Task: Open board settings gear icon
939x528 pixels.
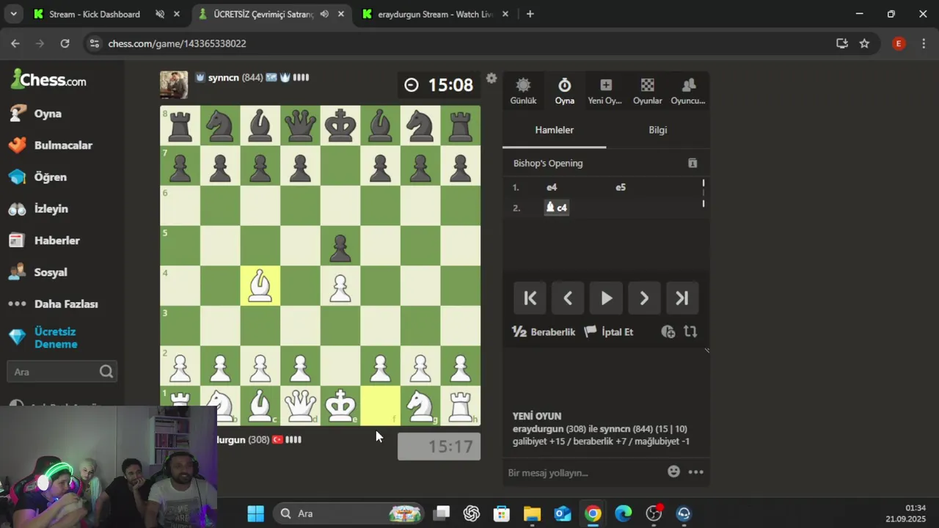Action: [492, 78]
